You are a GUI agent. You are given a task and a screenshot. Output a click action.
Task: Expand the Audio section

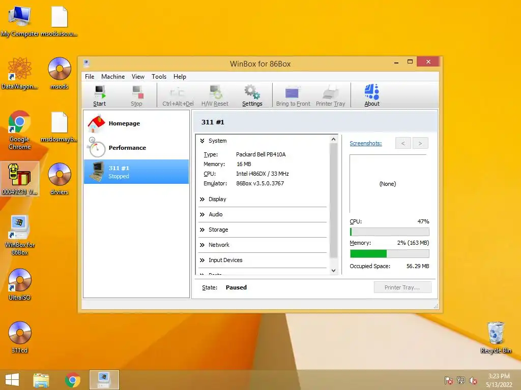pos(202,215)
